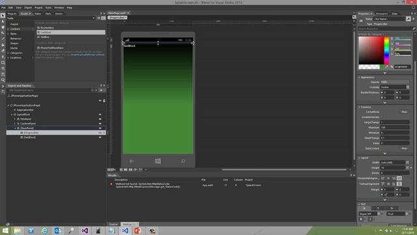Open the Window menu

(59, 8)
